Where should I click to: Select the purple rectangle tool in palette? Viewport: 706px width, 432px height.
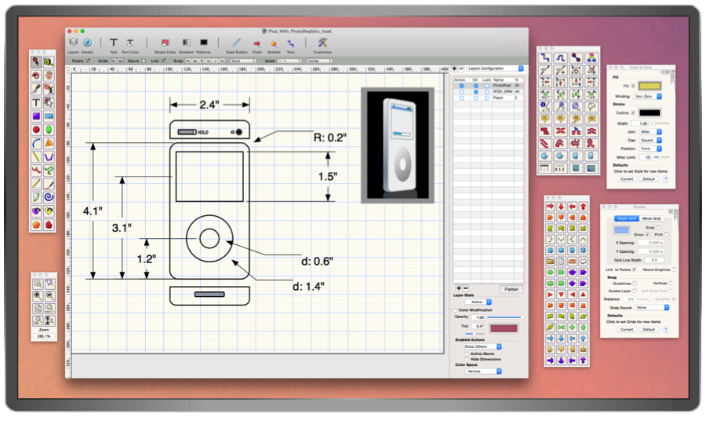(36, 116)
